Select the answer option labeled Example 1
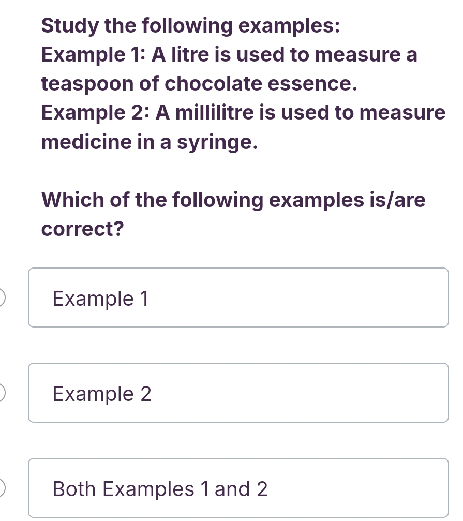Image resolution: width=463 pixels, height=521 pixels. click(238, 297)
